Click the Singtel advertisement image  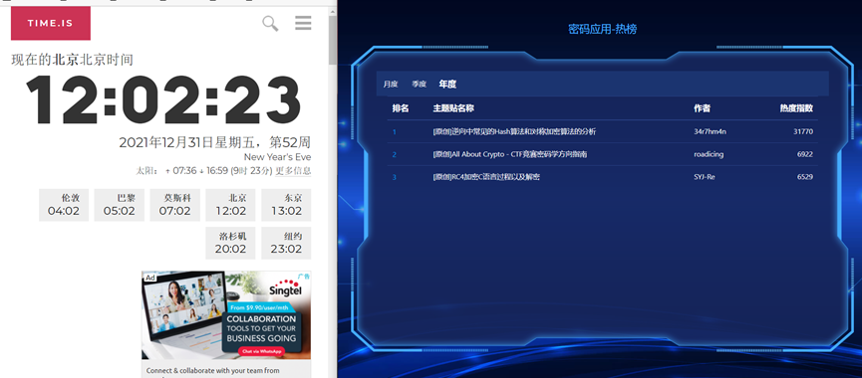(226, 315)
